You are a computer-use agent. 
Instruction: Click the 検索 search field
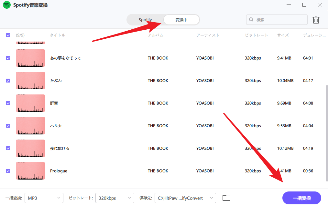click(277, 20)
